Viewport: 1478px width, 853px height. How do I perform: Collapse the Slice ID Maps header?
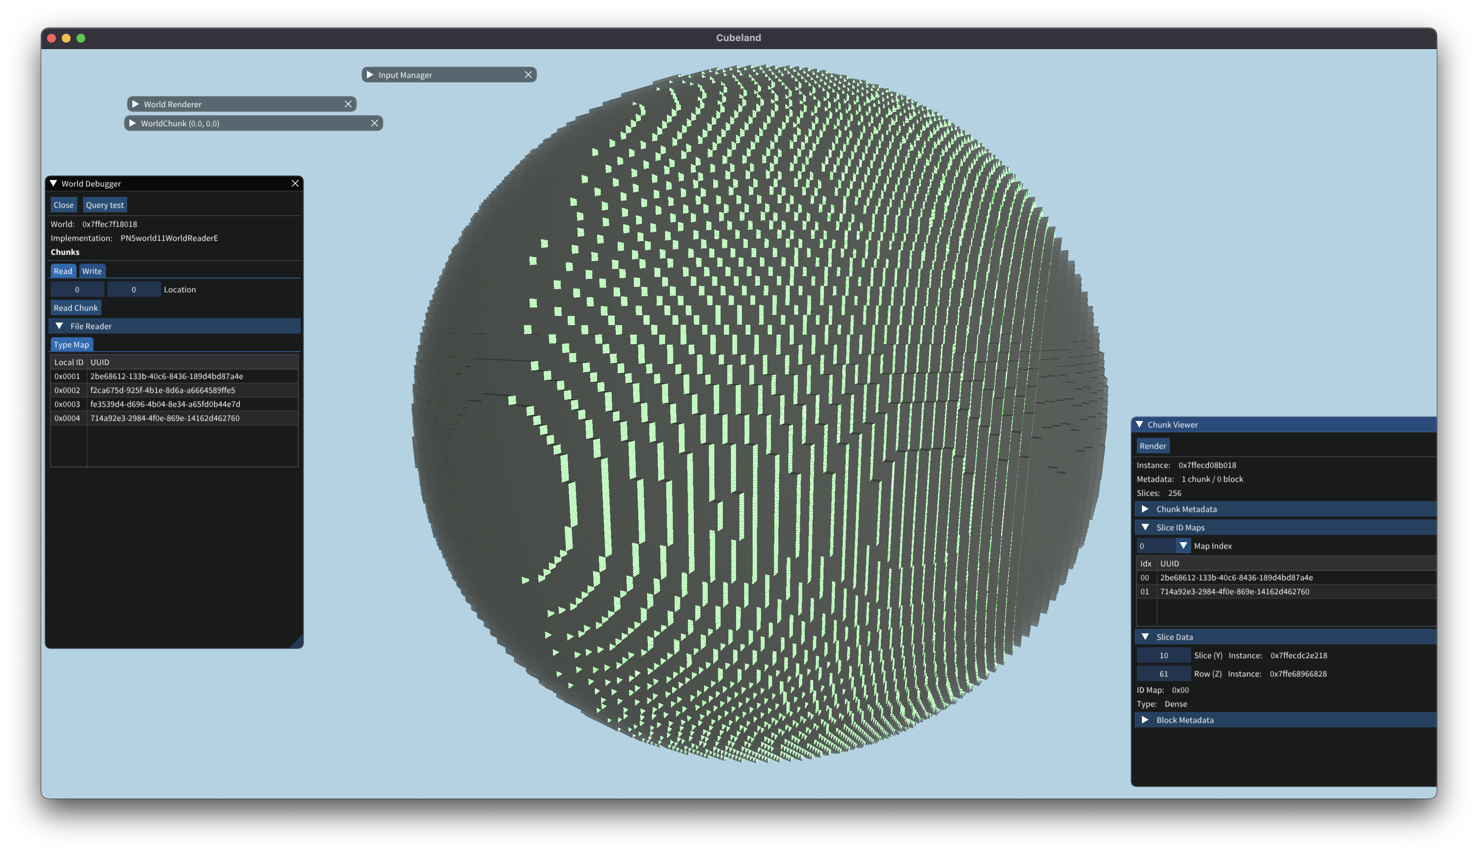[x=1145, y=527]
